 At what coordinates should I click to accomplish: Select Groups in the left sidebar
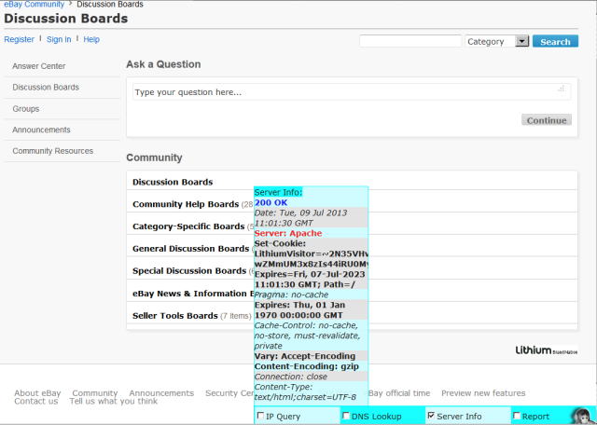coord(26,109)
